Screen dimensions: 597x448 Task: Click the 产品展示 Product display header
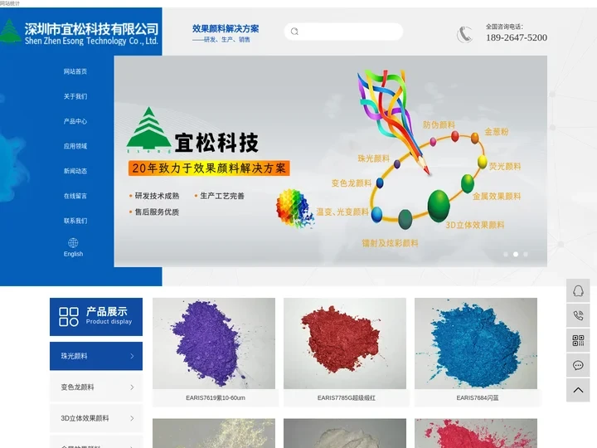(x=96, y=317)
